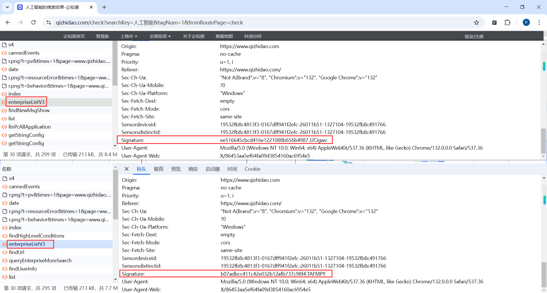
Task: Go back to the previous page
Action: point(8,22)
